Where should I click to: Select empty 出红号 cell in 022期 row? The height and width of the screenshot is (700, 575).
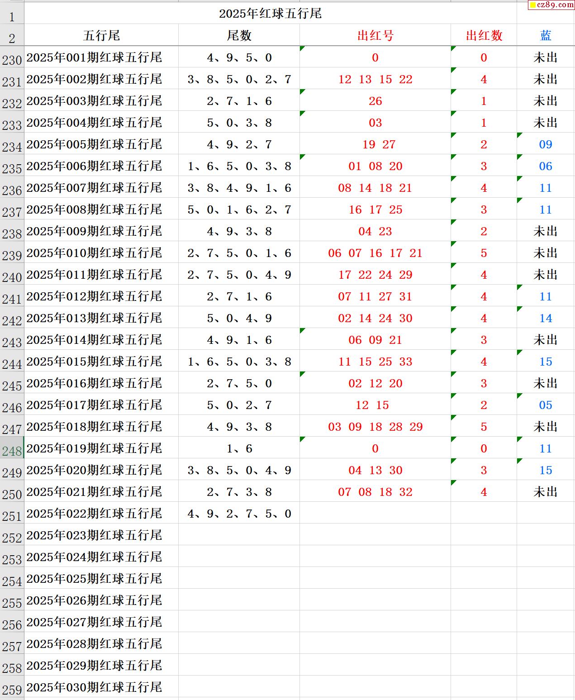tap(375, 514)
